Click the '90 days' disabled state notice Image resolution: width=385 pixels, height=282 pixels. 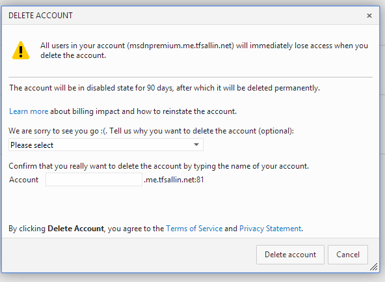point(165,88)
